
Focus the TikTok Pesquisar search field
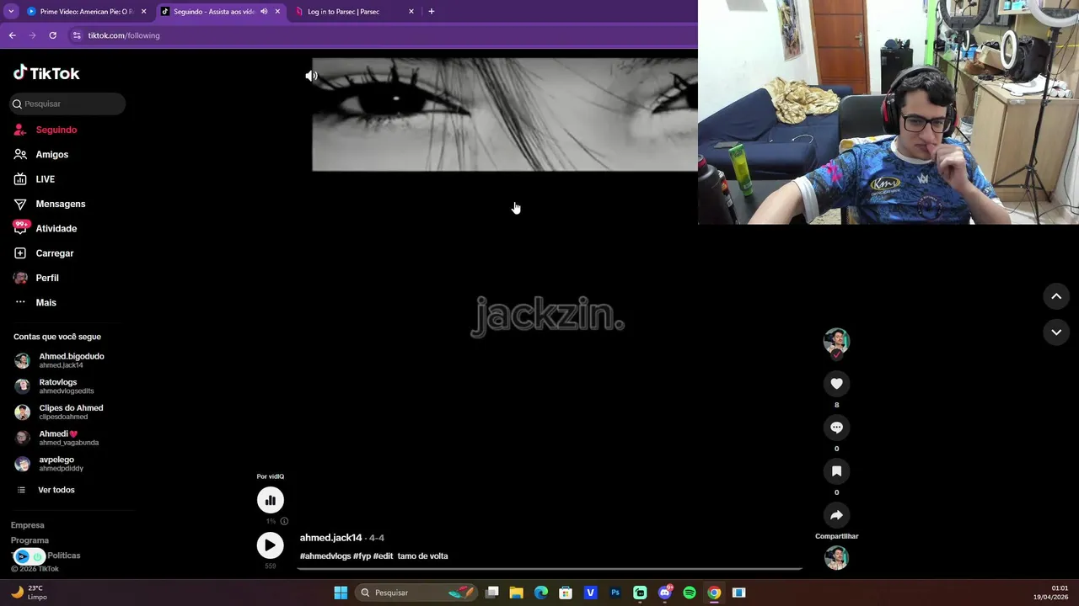[67, 104]
